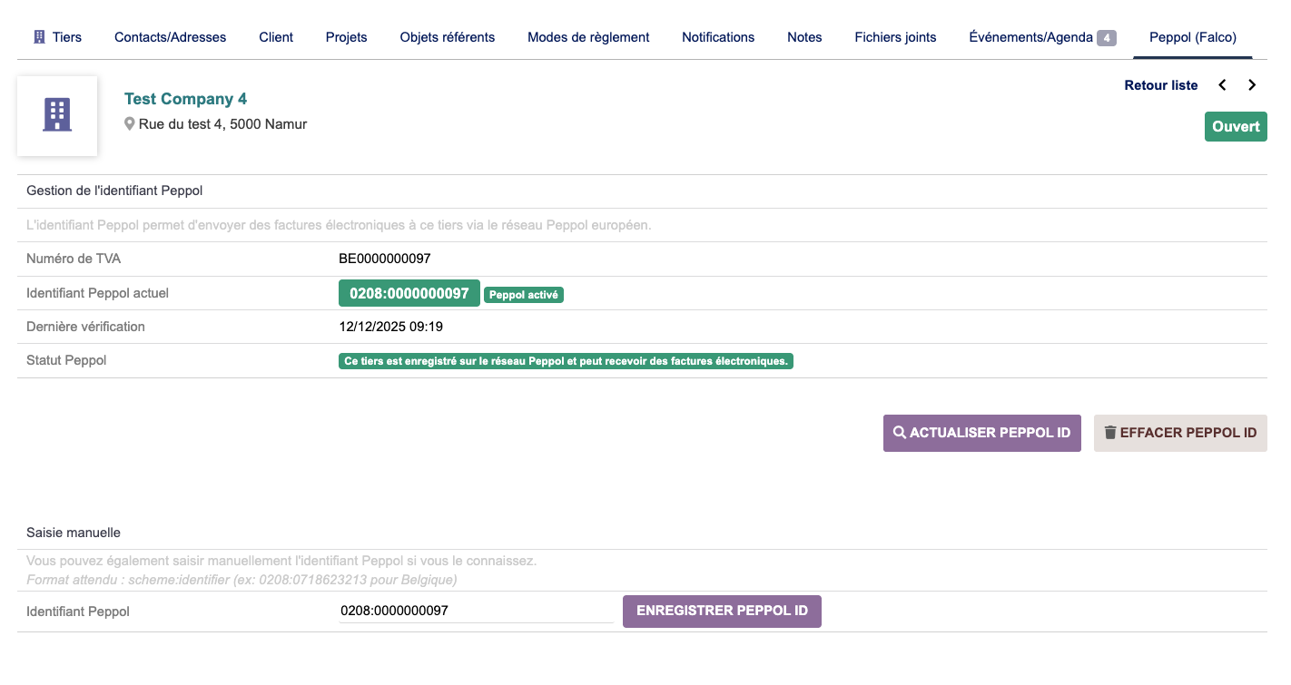Open Fichiers joints tab
The height and width of the screenshot is (685, 1291).
pyautogui.click(x=895, y=37)
